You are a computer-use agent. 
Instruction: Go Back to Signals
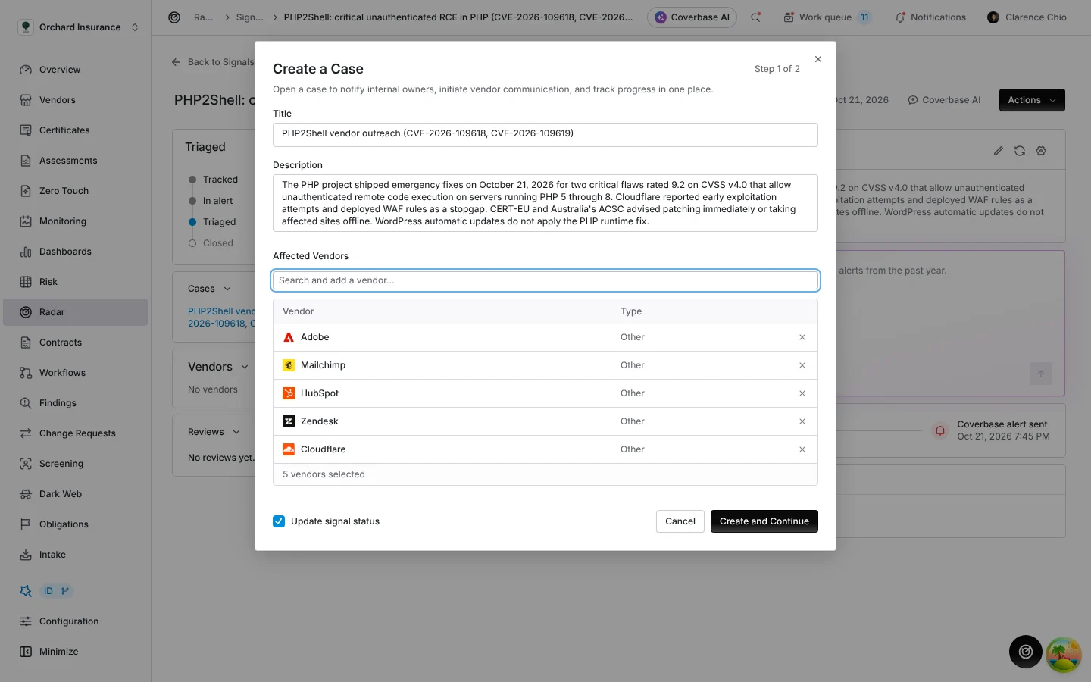click(x=213, y=62)
